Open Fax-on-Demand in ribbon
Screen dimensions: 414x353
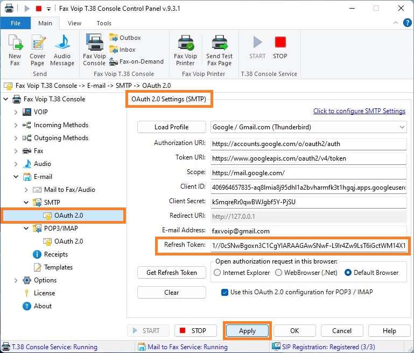tap(137, 61)
